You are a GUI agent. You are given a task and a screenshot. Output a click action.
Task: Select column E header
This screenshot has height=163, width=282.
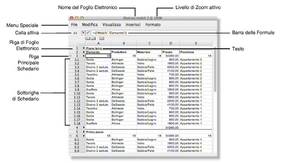pos(196,43)
